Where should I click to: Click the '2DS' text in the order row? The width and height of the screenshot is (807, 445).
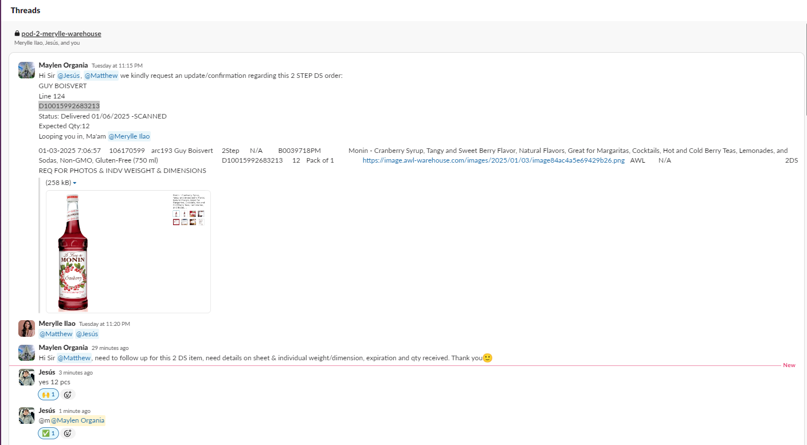click(x=792, y=160)
